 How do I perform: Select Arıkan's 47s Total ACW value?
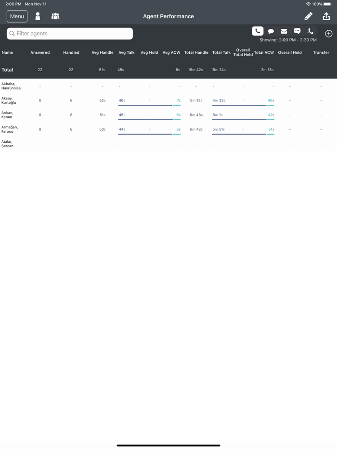[271, 115]
